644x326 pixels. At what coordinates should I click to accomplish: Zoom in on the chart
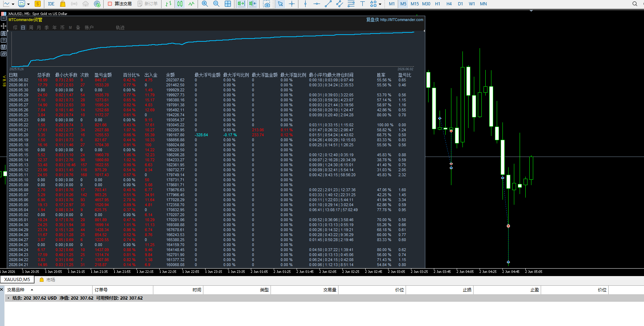[205, 4]
